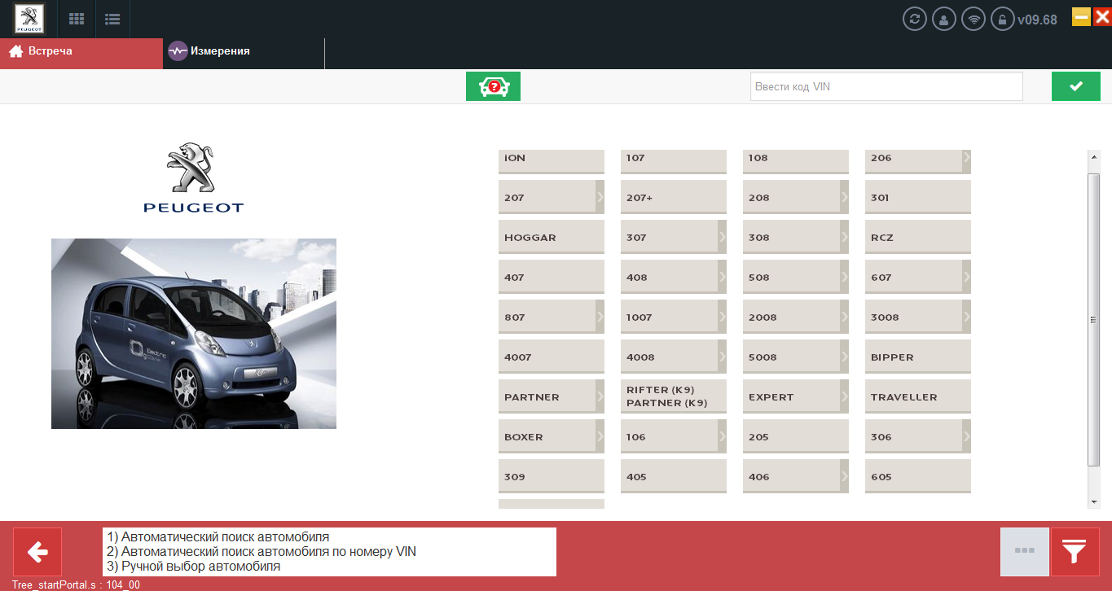This screenshot has height=591, width=1112.
Task: Expand the 807 model arrow
Action: 600,316
